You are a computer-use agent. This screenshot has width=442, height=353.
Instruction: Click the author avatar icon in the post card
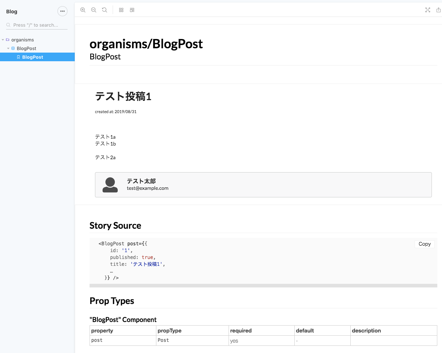[110, 184]
